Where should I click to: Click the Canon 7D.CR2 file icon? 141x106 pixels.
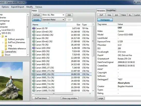pos(33,45)
